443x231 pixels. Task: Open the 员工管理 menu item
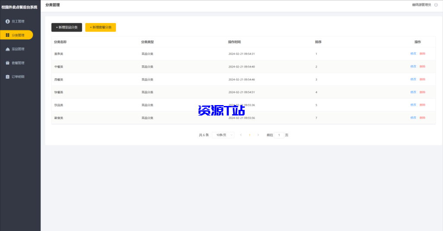tap(18, 21)
